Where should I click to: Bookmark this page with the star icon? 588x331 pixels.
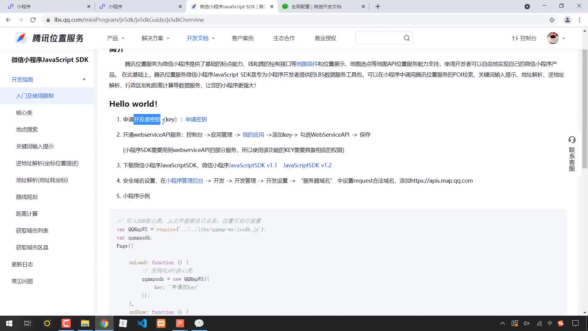click(x=552, y=20)
